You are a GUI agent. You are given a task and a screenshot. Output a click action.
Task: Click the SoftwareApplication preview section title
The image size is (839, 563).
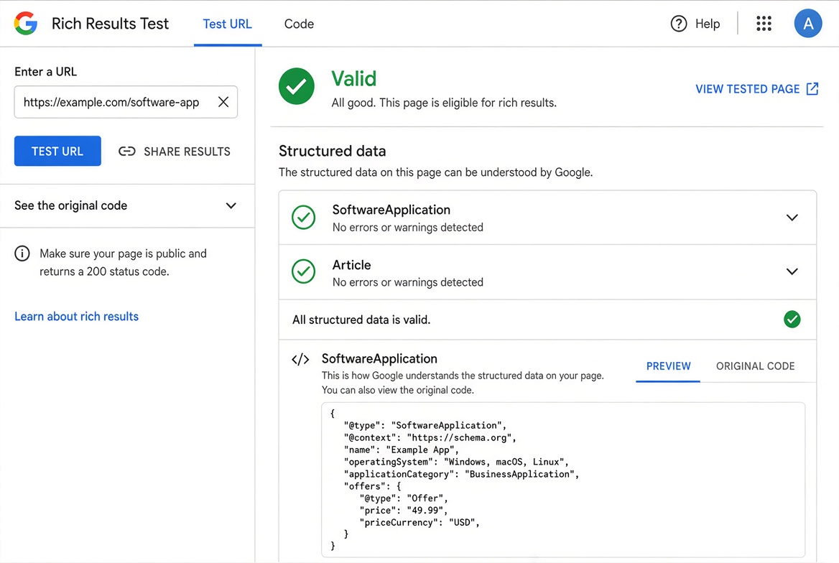point(379,358)
